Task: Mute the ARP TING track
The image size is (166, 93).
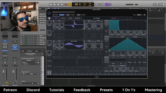Action: 29,38
